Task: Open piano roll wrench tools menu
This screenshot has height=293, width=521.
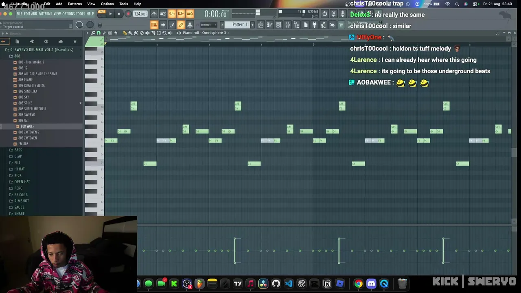Action: 93,33
